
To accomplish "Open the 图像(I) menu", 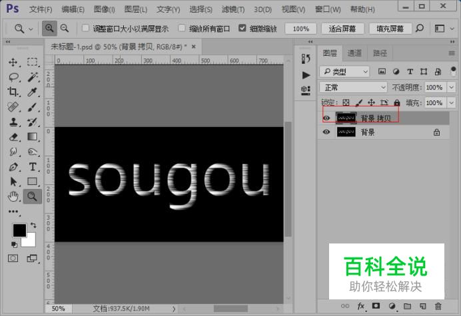I will click(105, 9).
